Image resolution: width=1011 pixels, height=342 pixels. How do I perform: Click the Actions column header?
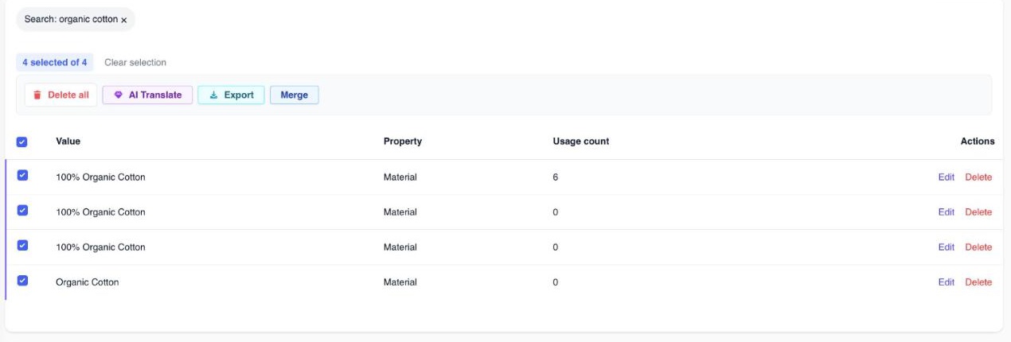pos(978,142)
